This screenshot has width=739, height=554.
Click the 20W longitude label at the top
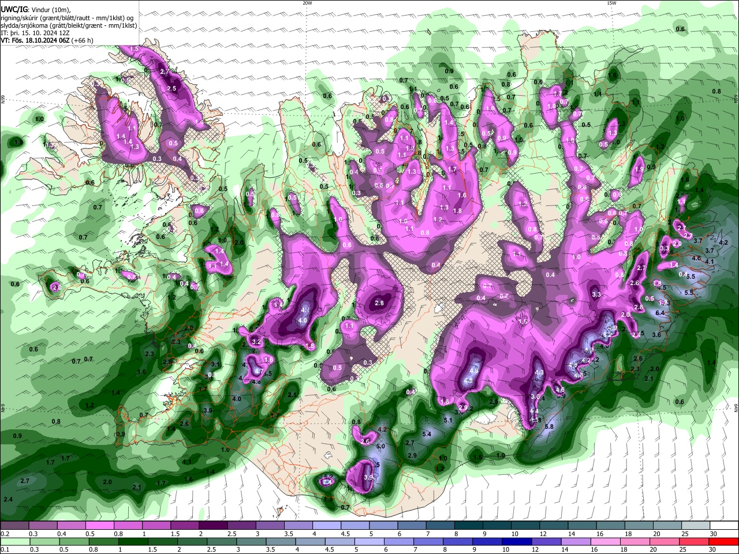[307, 3]
